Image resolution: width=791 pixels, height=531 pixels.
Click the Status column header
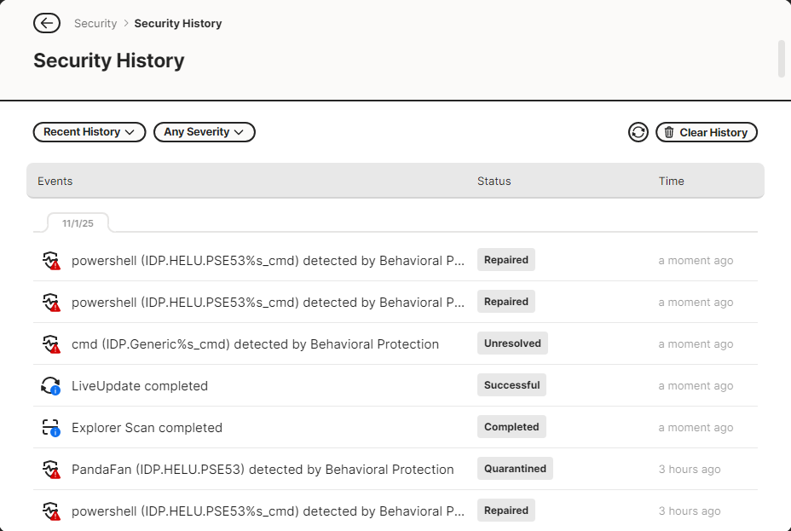[494, 181]
